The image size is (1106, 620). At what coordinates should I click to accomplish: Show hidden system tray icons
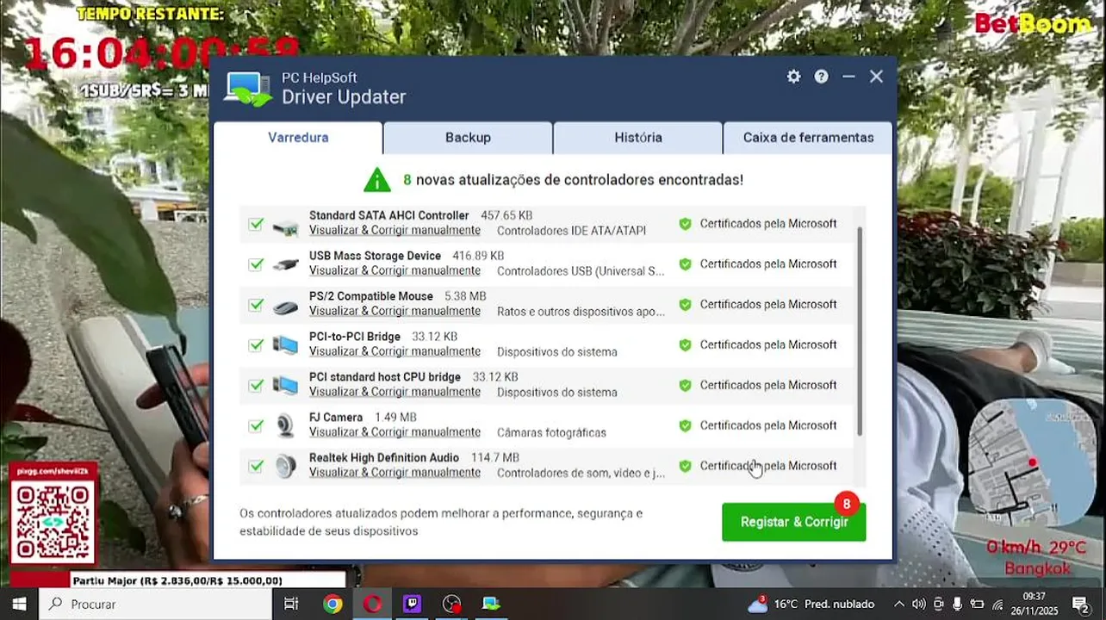click(898, 604)
